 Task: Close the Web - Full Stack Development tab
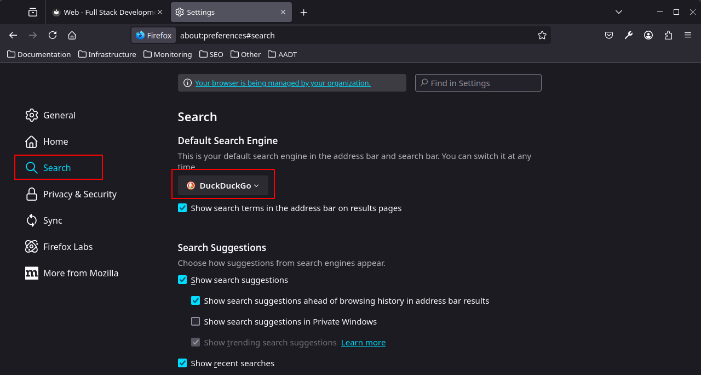click(x=160, y=12)
